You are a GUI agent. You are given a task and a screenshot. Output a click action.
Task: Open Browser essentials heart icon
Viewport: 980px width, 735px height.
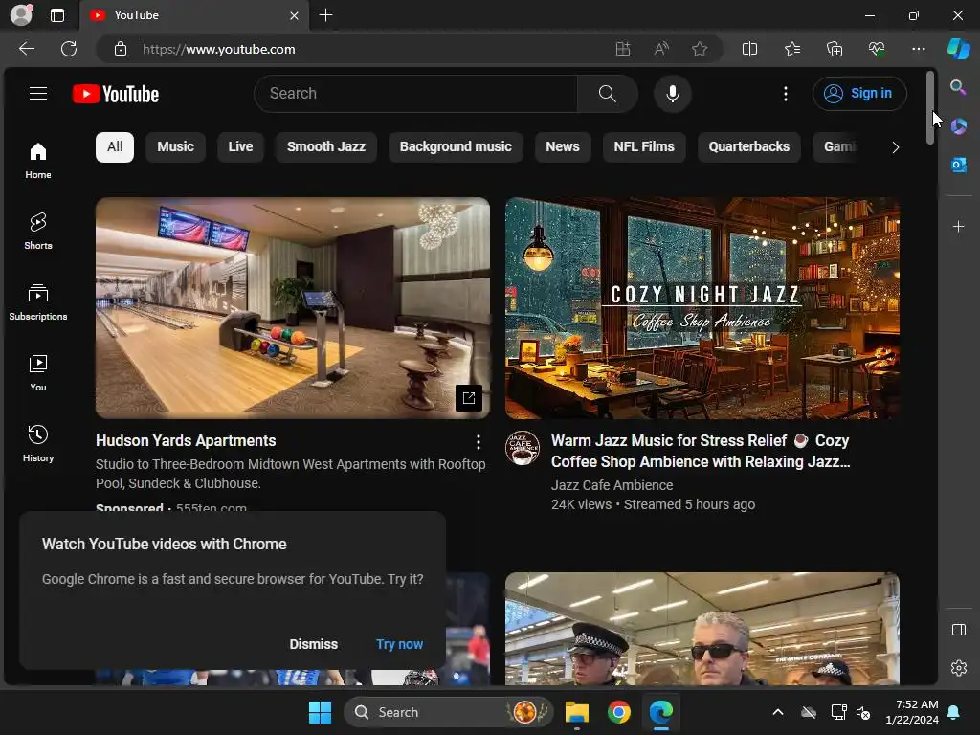[x=877, y=49]
